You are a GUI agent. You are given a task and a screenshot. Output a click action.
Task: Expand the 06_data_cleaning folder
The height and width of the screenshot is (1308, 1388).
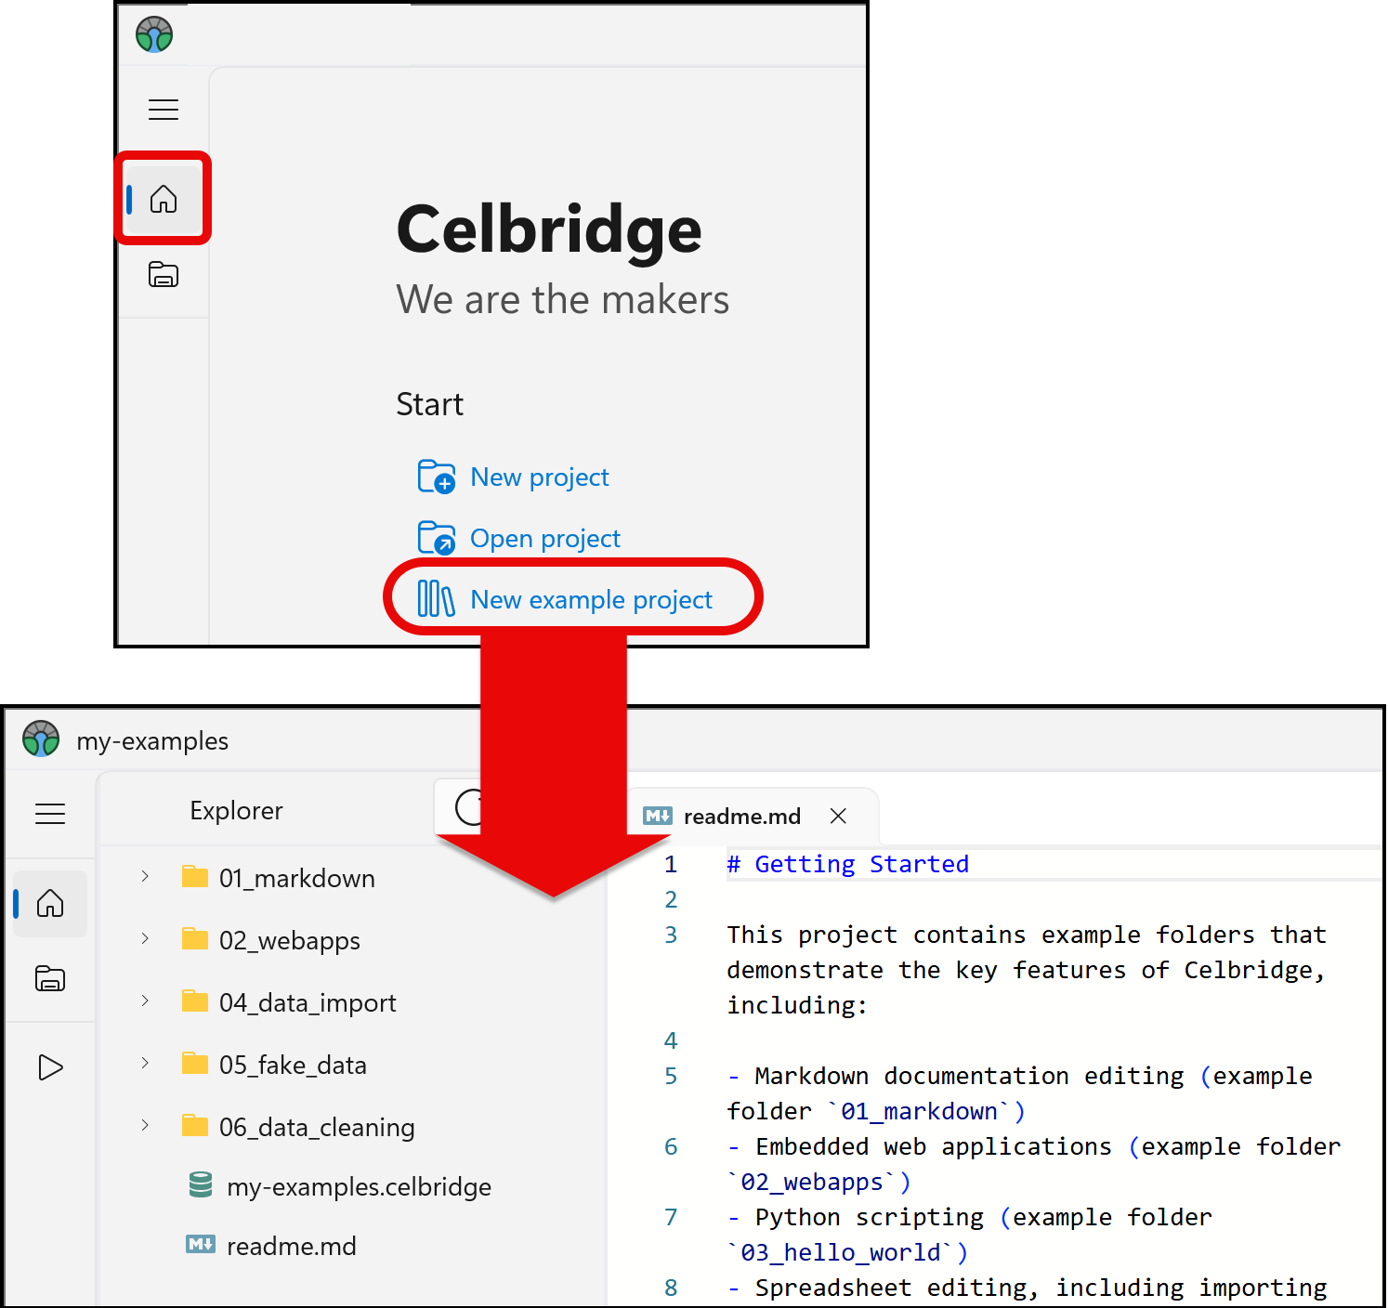(144, 1124)
